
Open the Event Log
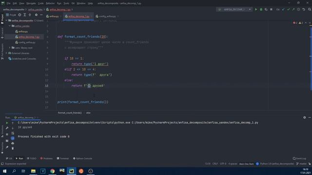tap(299, 158)
